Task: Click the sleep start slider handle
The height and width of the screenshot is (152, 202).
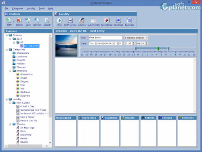Action: click(x=136, y=49)
